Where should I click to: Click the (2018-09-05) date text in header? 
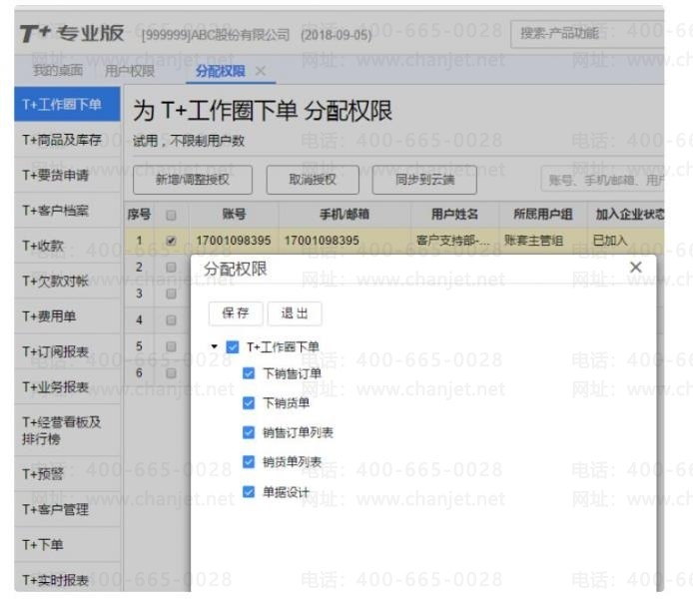coord(336,35)
